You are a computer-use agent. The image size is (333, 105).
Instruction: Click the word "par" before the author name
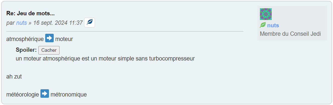click(11, 23)
